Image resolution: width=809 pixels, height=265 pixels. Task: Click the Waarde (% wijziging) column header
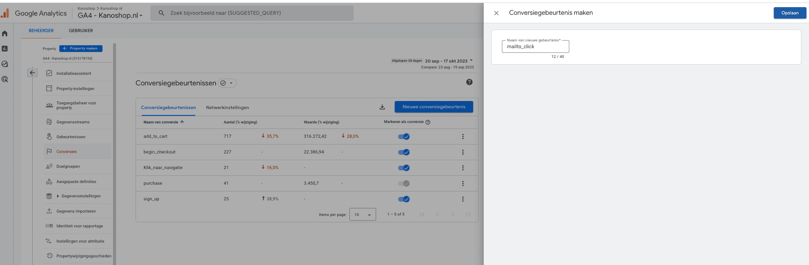click(321, 122)
